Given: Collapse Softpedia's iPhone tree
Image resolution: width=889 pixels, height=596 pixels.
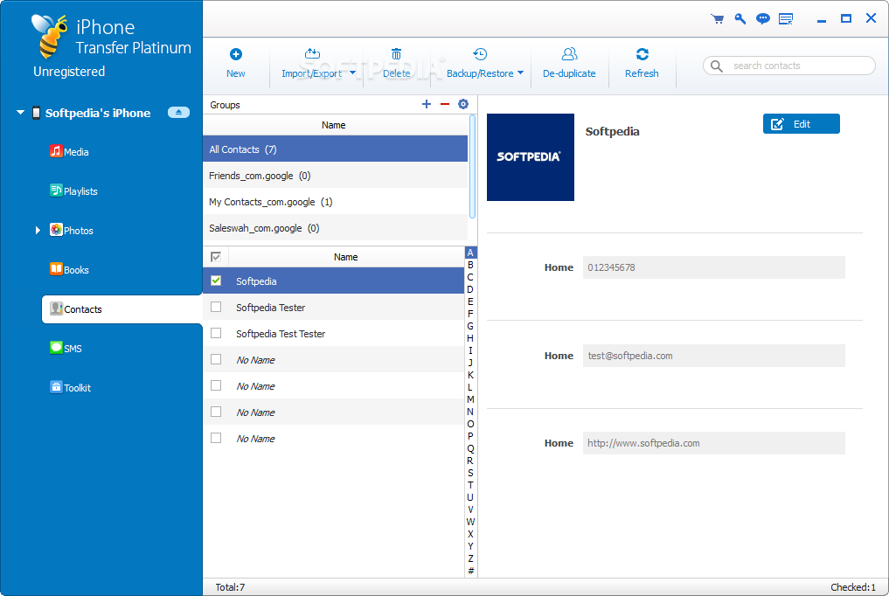Looking at the screenshot, I should point(20,113).
